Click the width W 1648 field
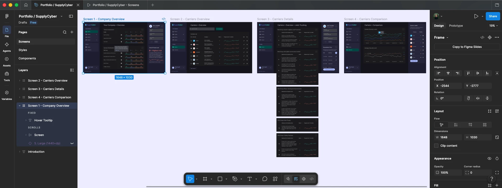The image size is (502, 188). (448, 137)
